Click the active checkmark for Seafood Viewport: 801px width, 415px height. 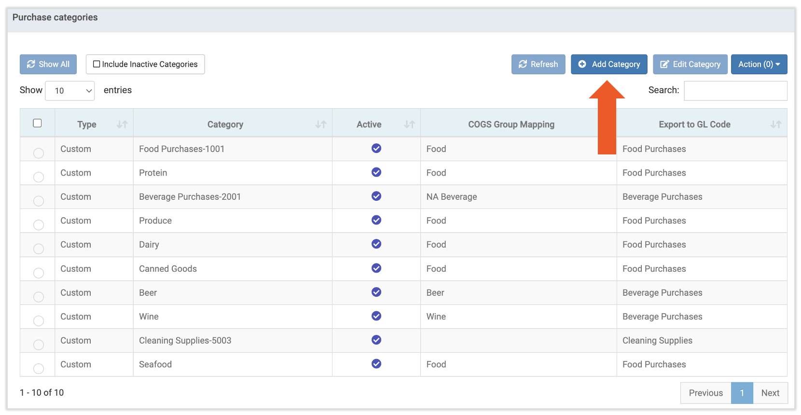click(x=376, y=364)
